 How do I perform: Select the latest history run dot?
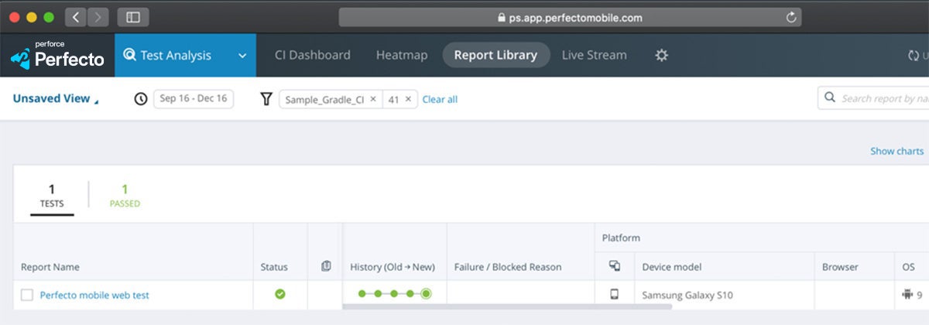tap(426, 294)
